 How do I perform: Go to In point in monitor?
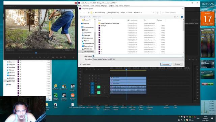click(32, 57)
